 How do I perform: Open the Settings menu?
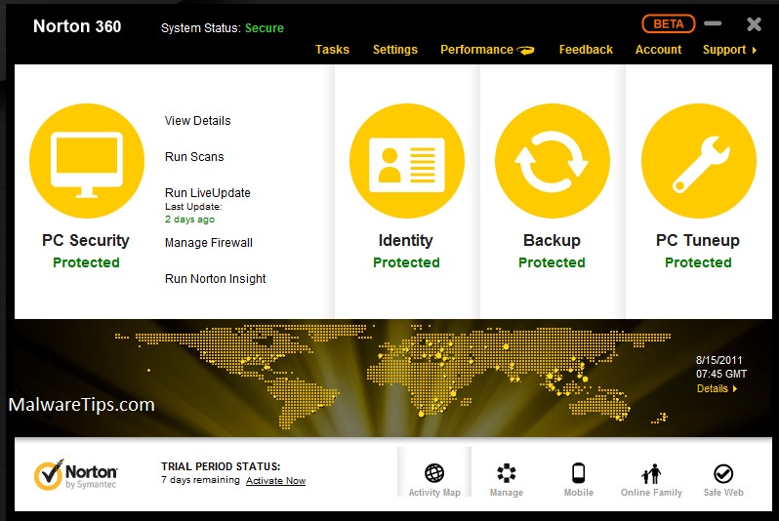click(x=394, y=50)
